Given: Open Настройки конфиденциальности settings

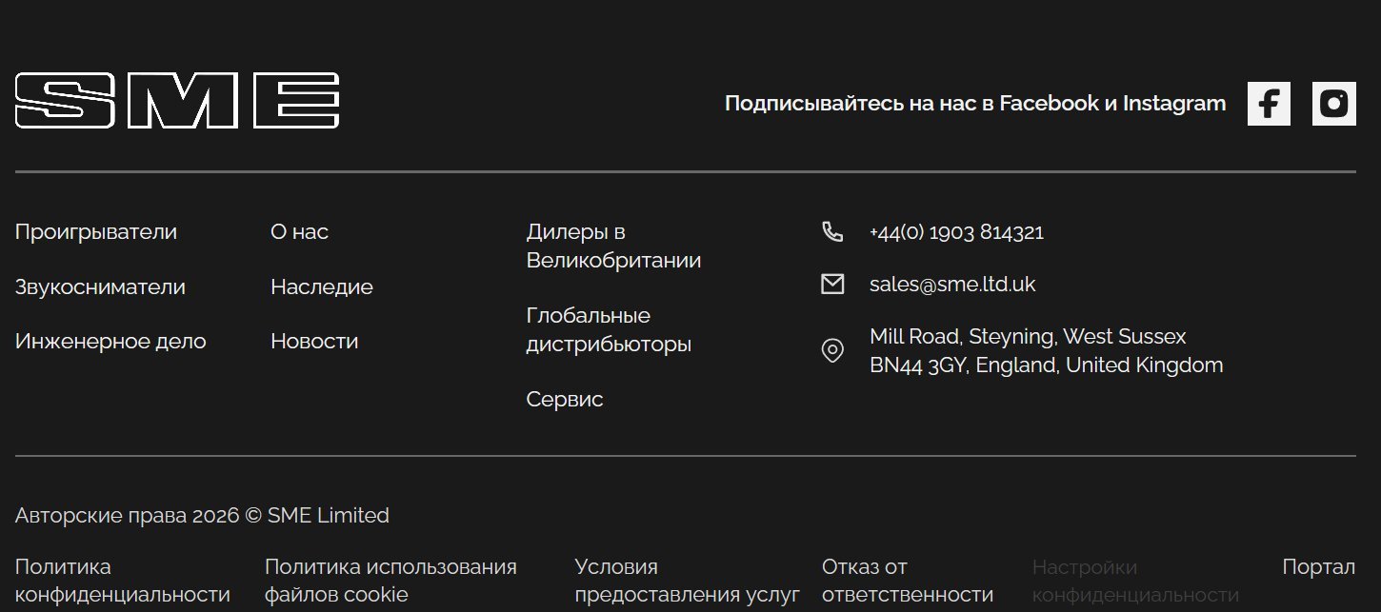Looking at the screenshot, I should 1135,581.
